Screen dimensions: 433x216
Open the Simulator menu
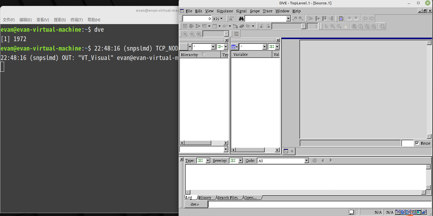pos(225,11)
